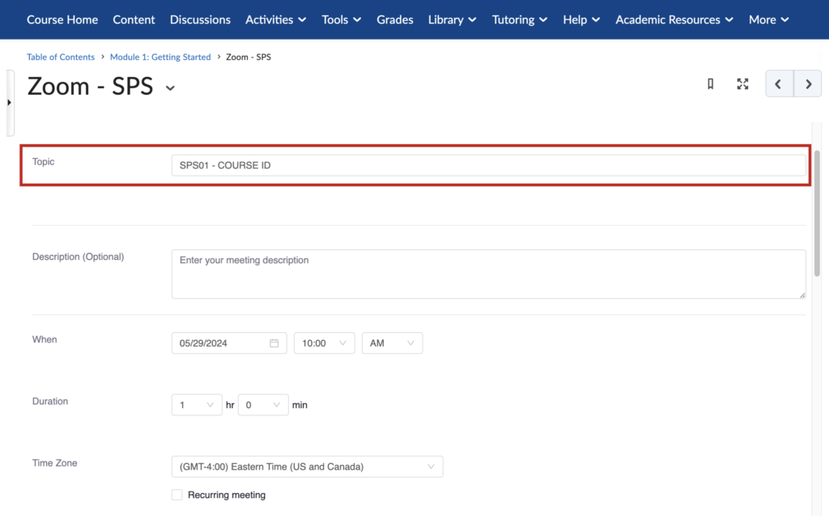The width and height of the screenshot is (829, 528).
Task: Open the duration hours dropdown
Action: pos(196,404)
